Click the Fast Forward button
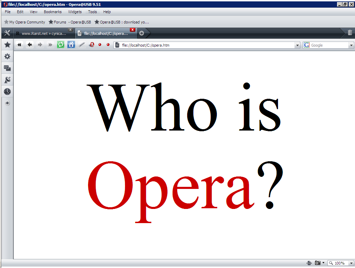This screenshot has width=355, height=268. (50, 45)
